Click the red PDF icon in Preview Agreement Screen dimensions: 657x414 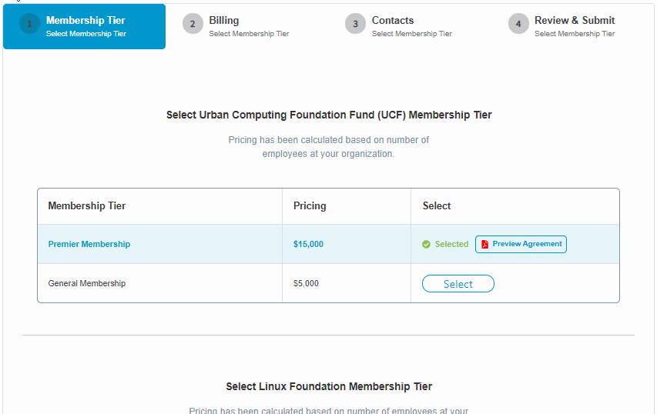coord(484,244)
